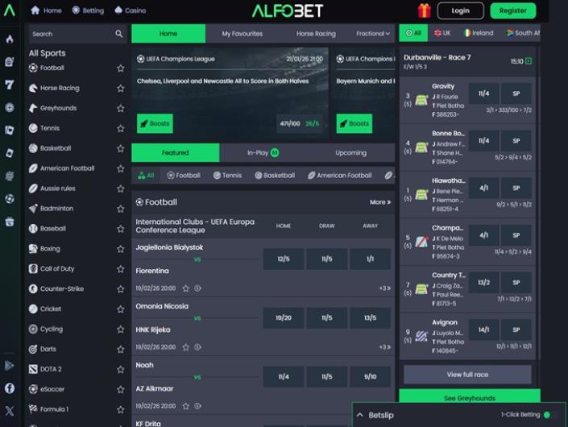Click the View full race button
This screenshot has height=427, width=568.
point(467,375)
